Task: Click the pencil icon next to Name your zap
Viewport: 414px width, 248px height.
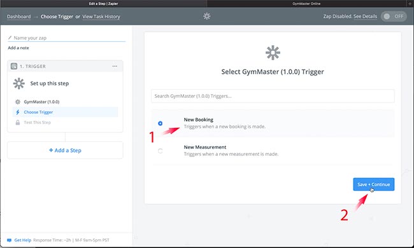Action: point(10,38)
